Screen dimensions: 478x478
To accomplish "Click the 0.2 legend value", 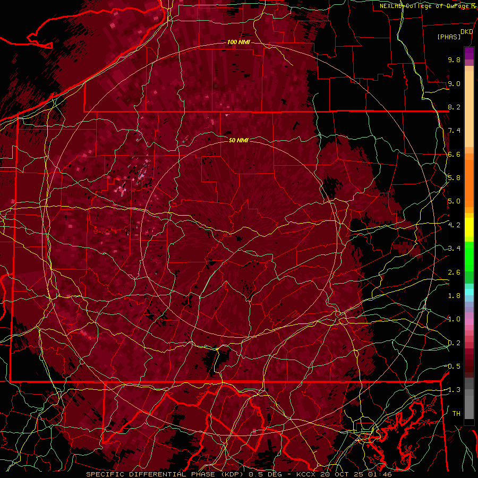I will click(454, 343).
